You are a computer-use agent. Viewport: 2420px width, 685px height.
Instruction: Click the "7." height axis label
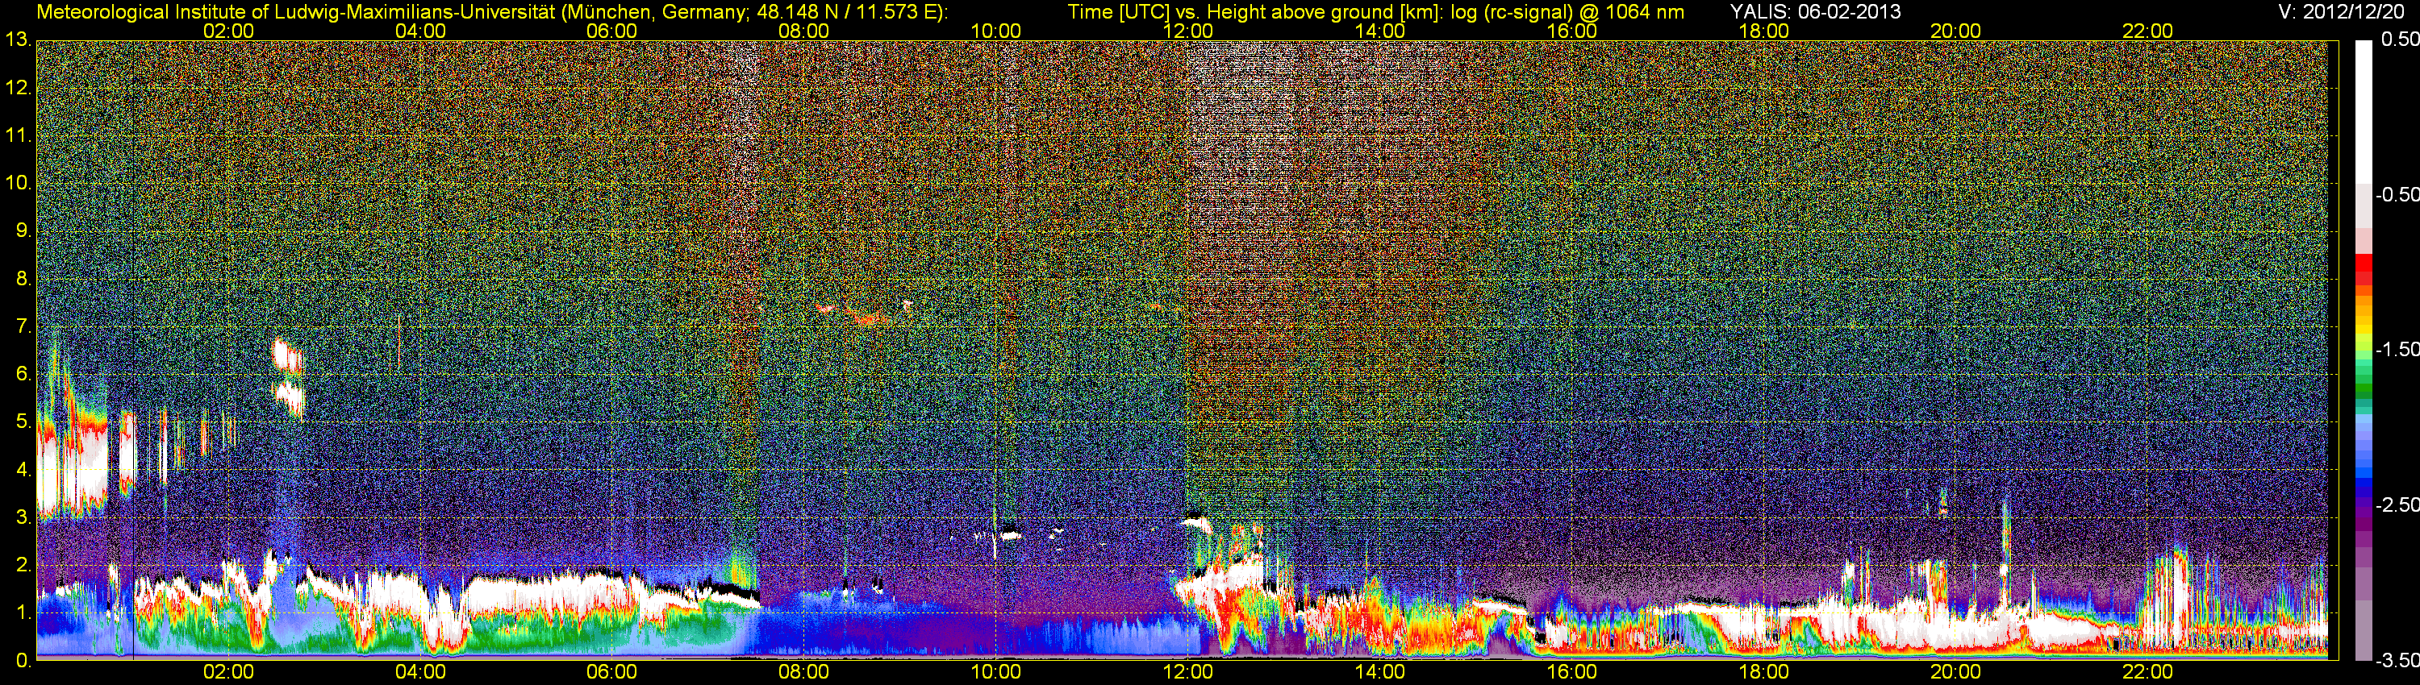click(x=23, y=326)
